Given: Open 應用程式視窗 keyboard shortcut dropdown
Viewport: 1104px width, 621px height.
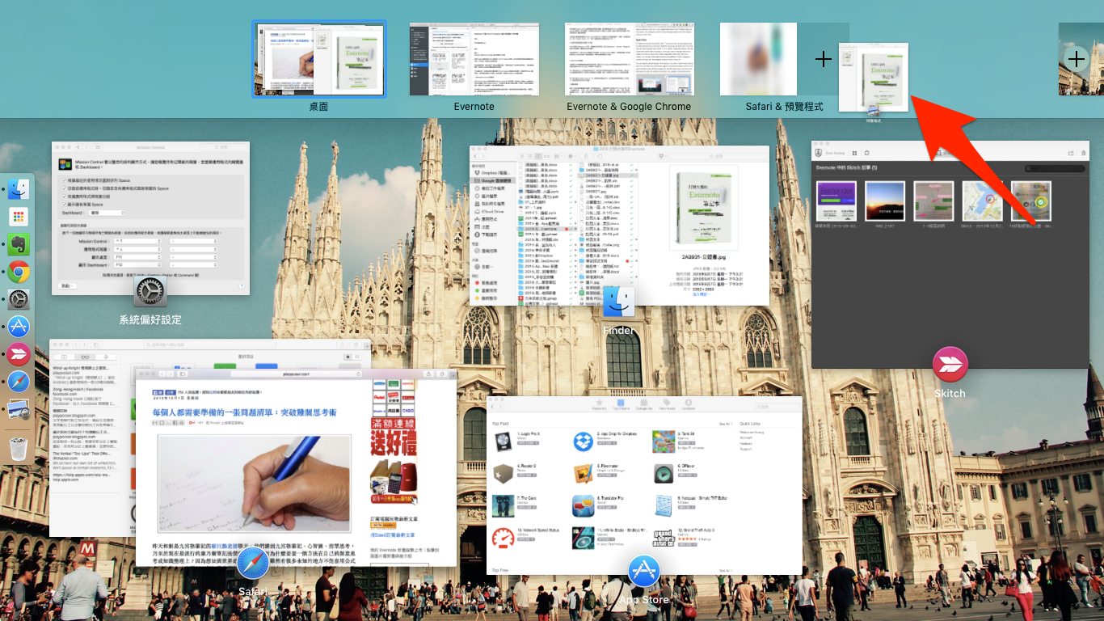Looking at the screenshot, I should pyautogui.click(x=138, y=249).
